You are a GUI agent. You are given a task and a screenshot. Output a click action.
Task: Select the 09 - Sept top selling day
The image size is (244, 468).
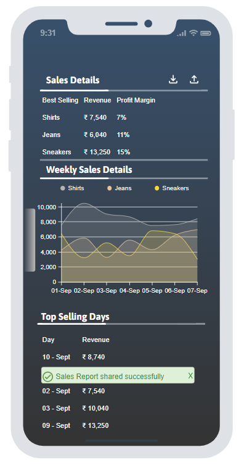(75, 425)
